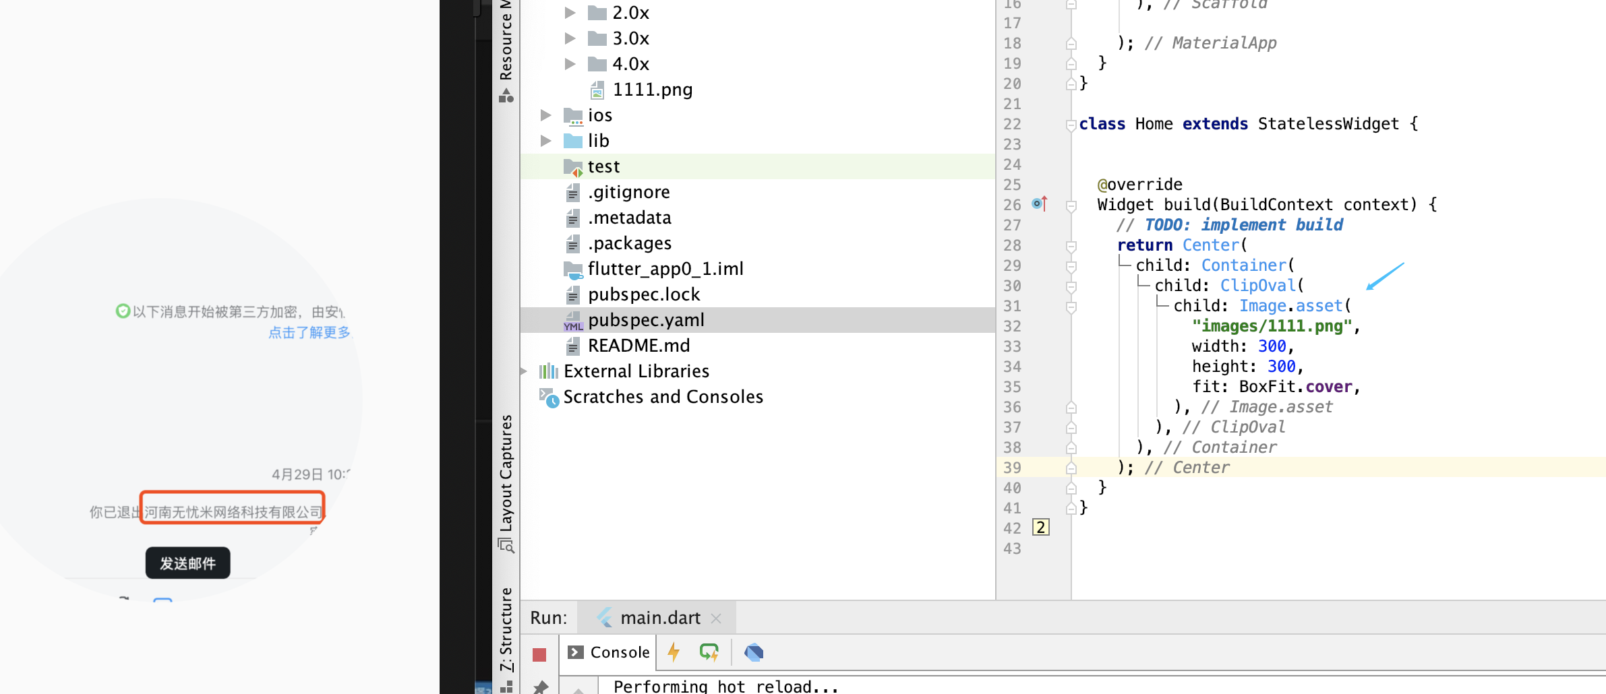Click the Flutter Hot Restart icon
Image resolution: width=1606 pixels, height=694 pixels.
click(709, 652)
